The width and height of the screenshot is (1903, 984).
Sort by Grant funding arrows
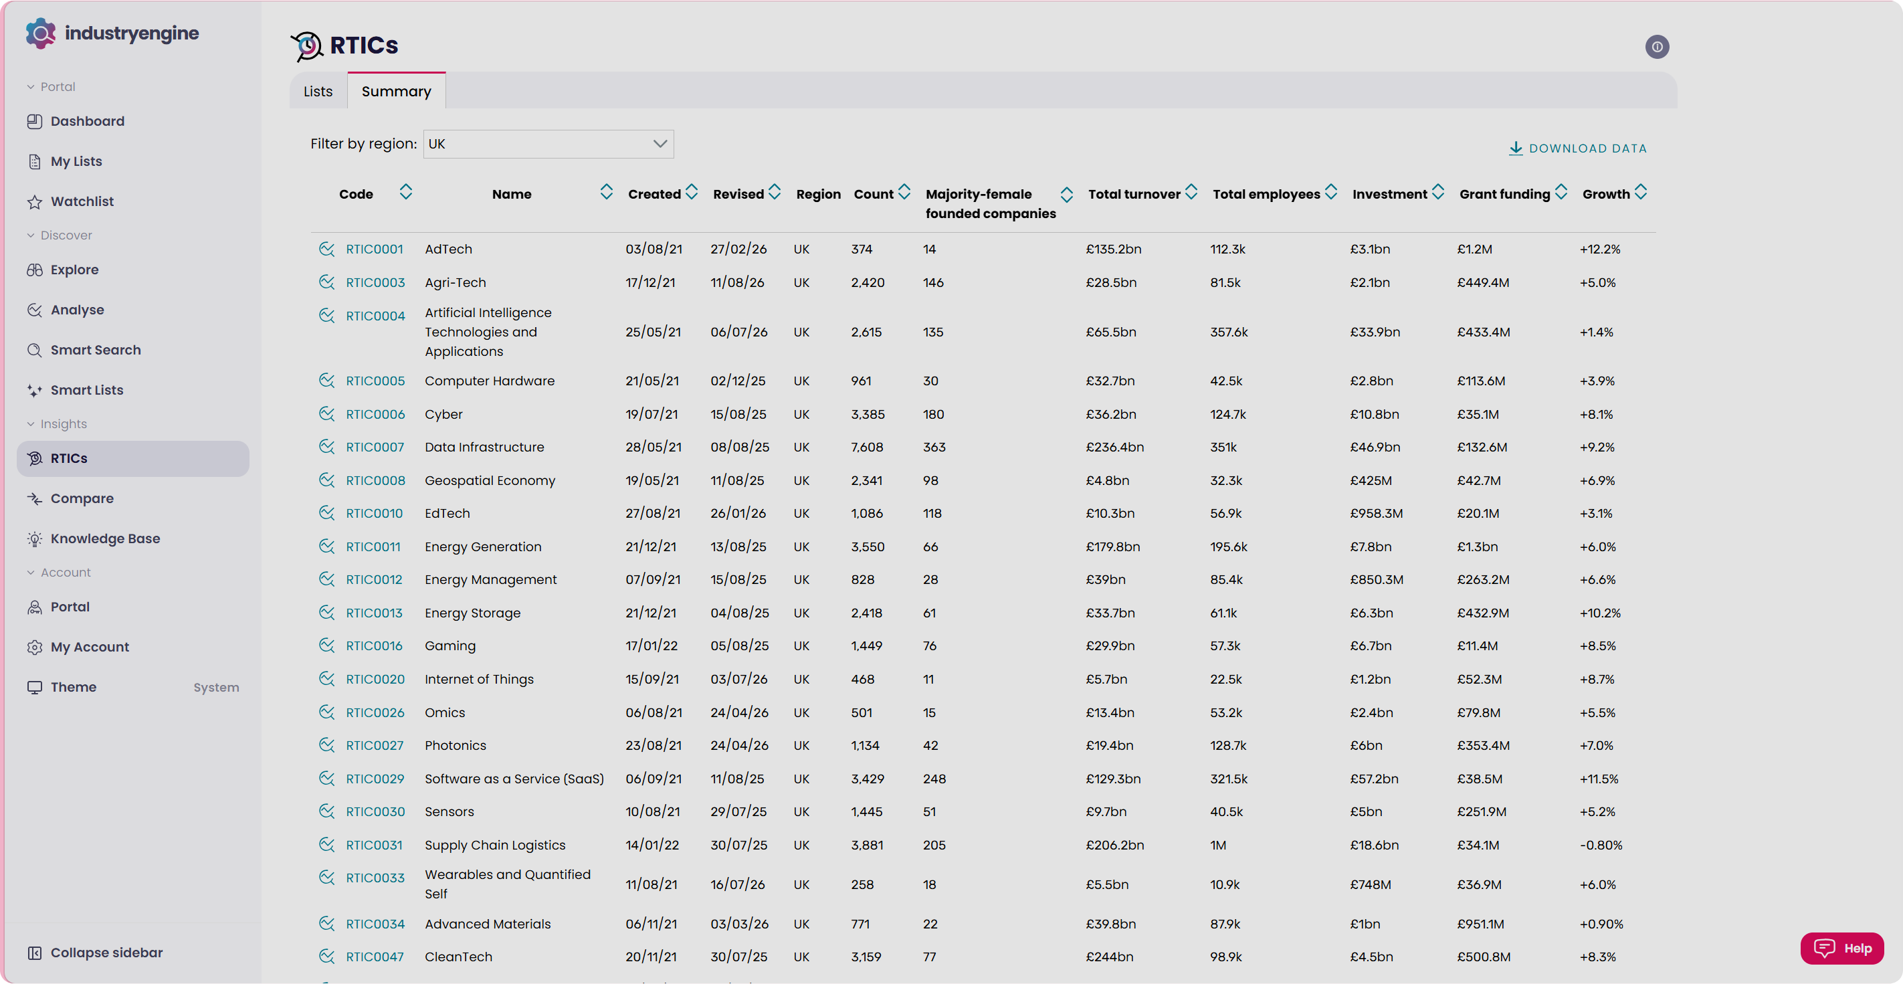point(1561,192)
